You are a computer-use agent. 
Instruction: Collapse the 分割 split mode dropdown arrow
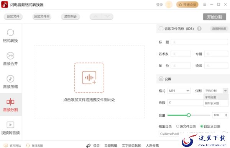click(225, 91)
